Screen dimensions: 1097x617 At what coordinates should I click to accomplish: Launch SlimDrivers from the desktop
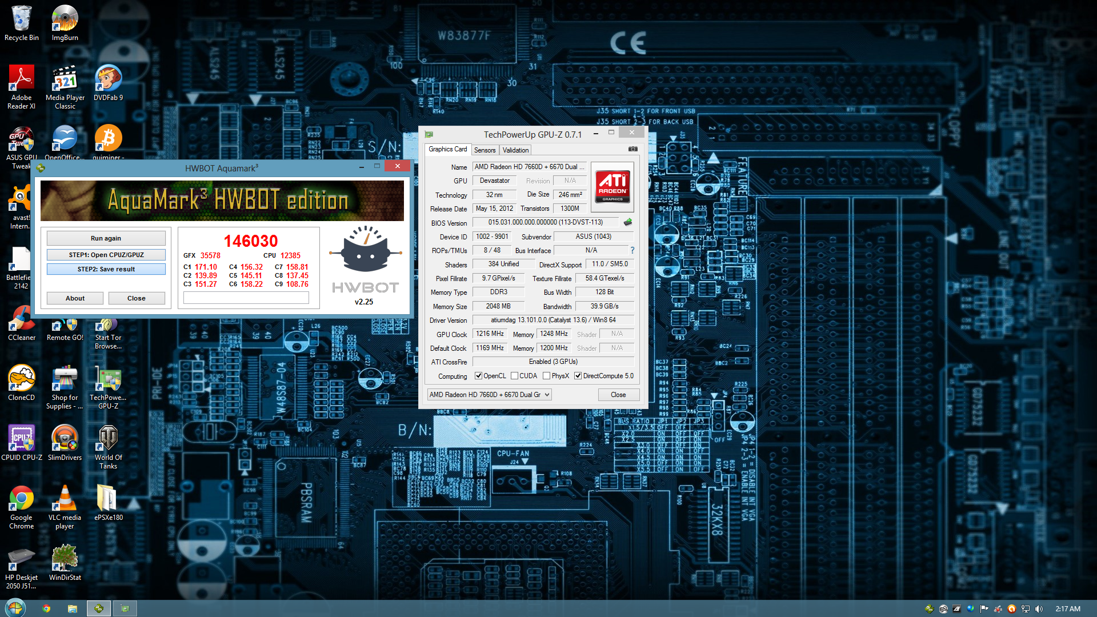[65, 443]
